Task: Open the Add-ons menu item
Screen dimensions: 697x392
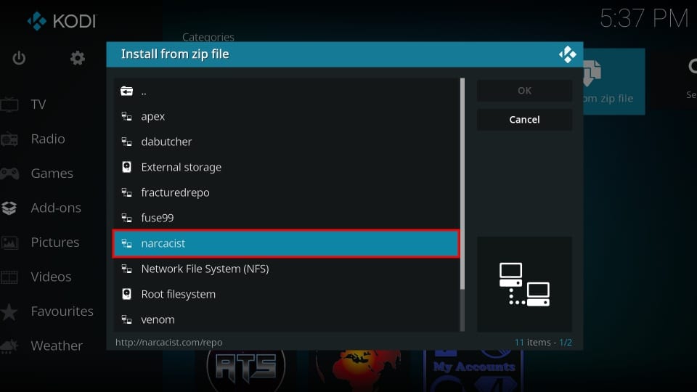Action: coord(56,208)
